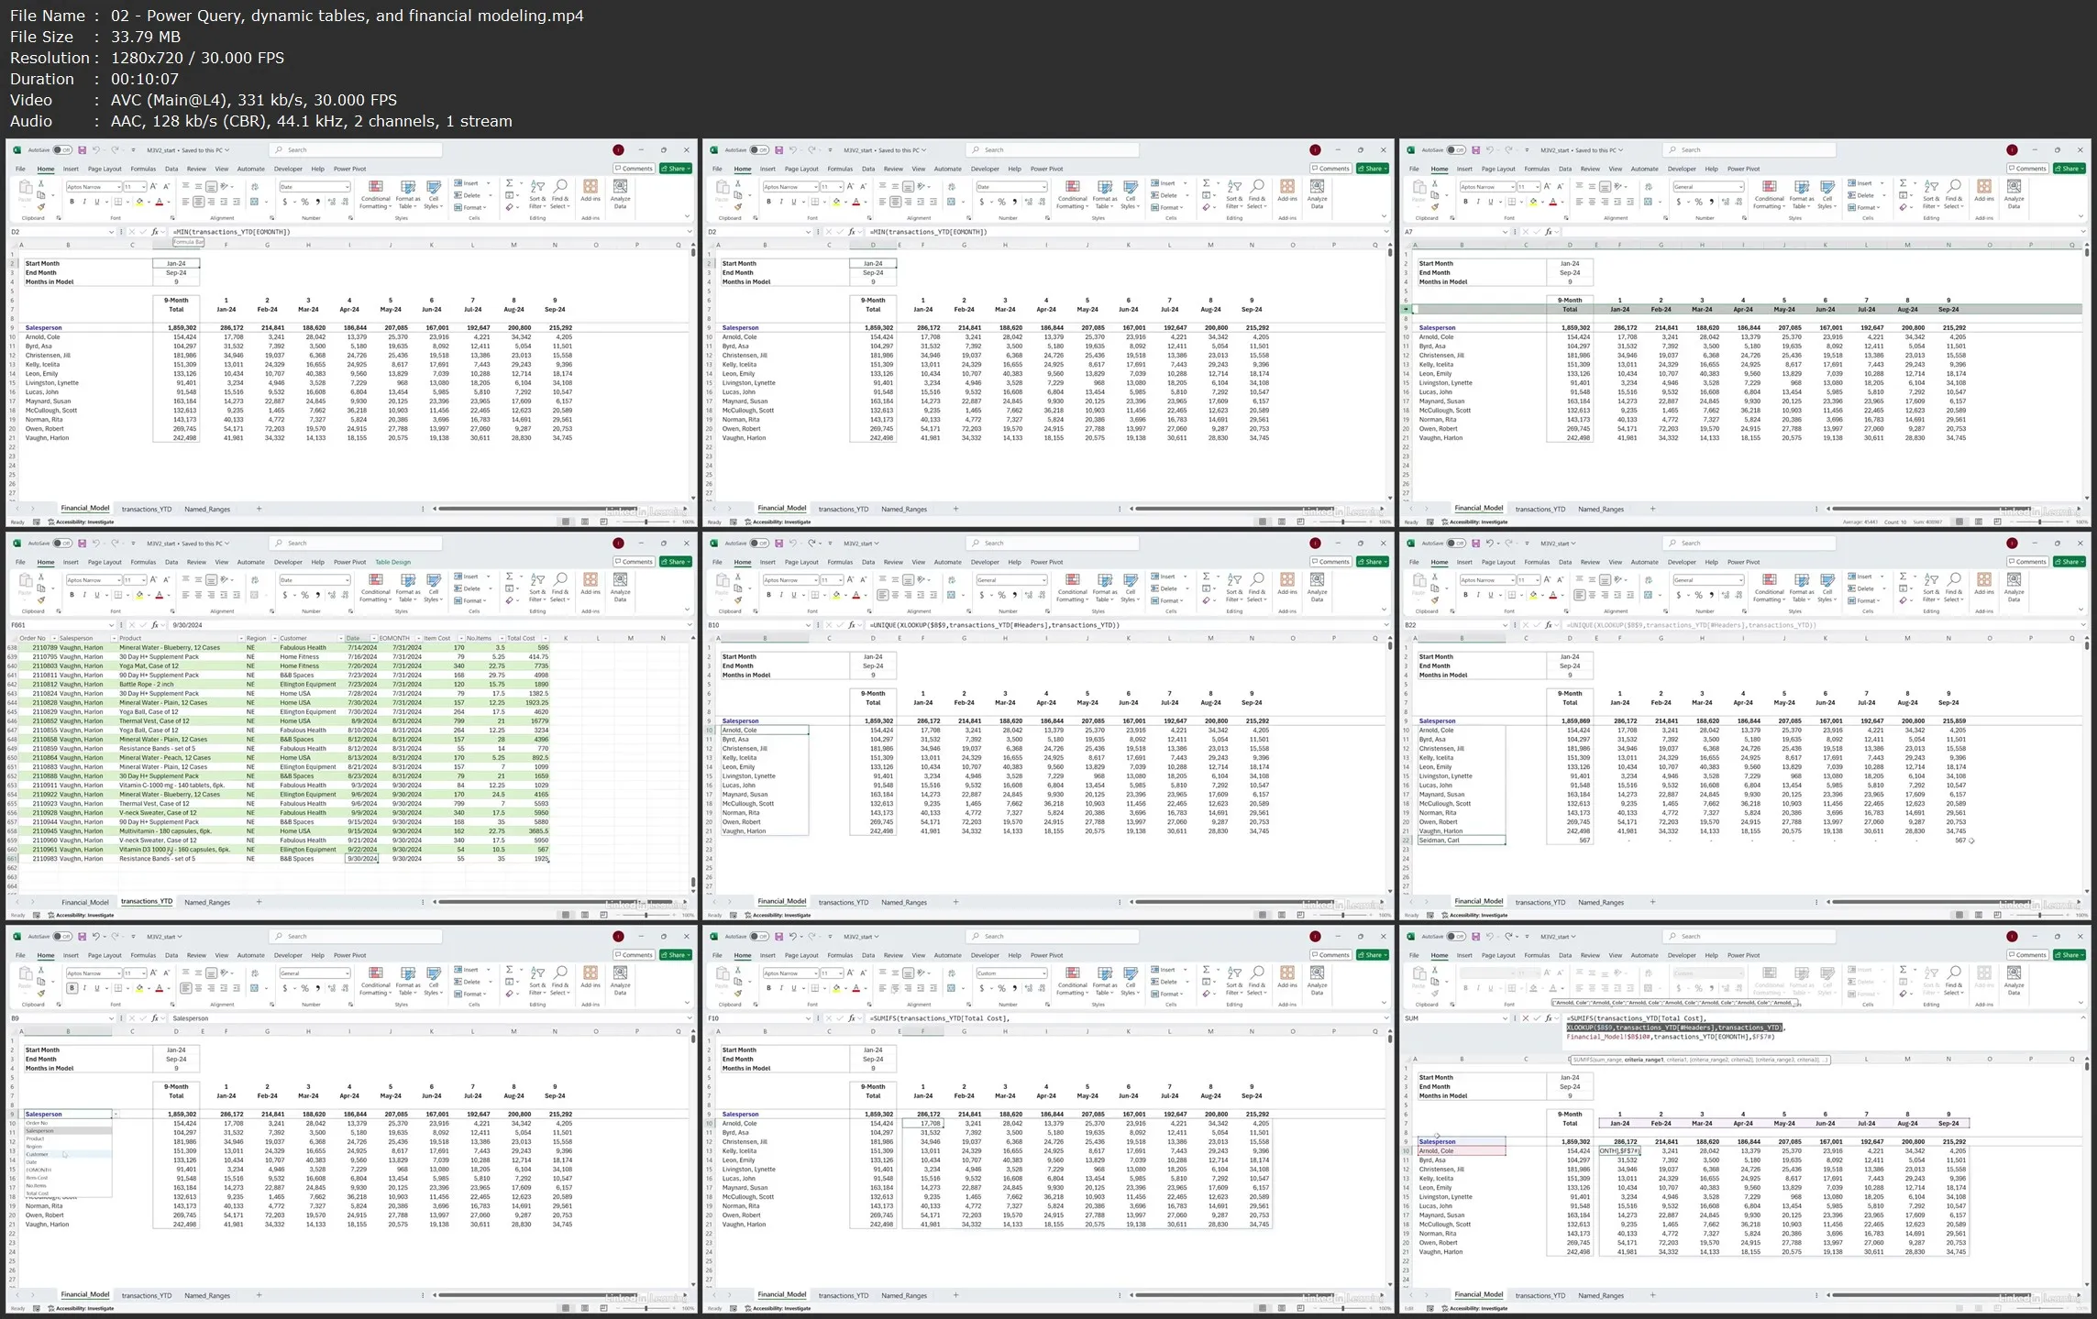Open Power Pivot tab in the cell B10 window
Image resolution: width=2097 pixels, height=1319 pixels.
[1046, 562]
